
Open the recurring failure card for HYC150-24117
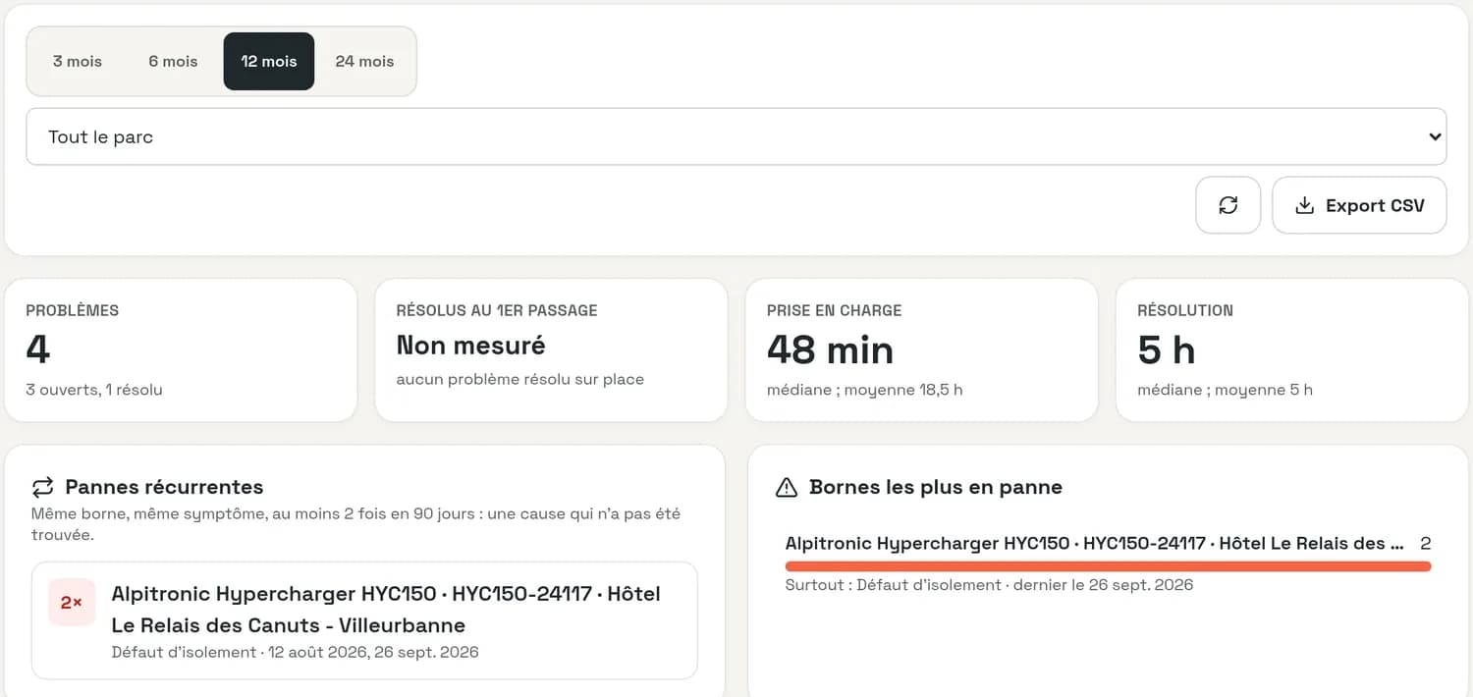pyautogui.click(x=364, y=620)
